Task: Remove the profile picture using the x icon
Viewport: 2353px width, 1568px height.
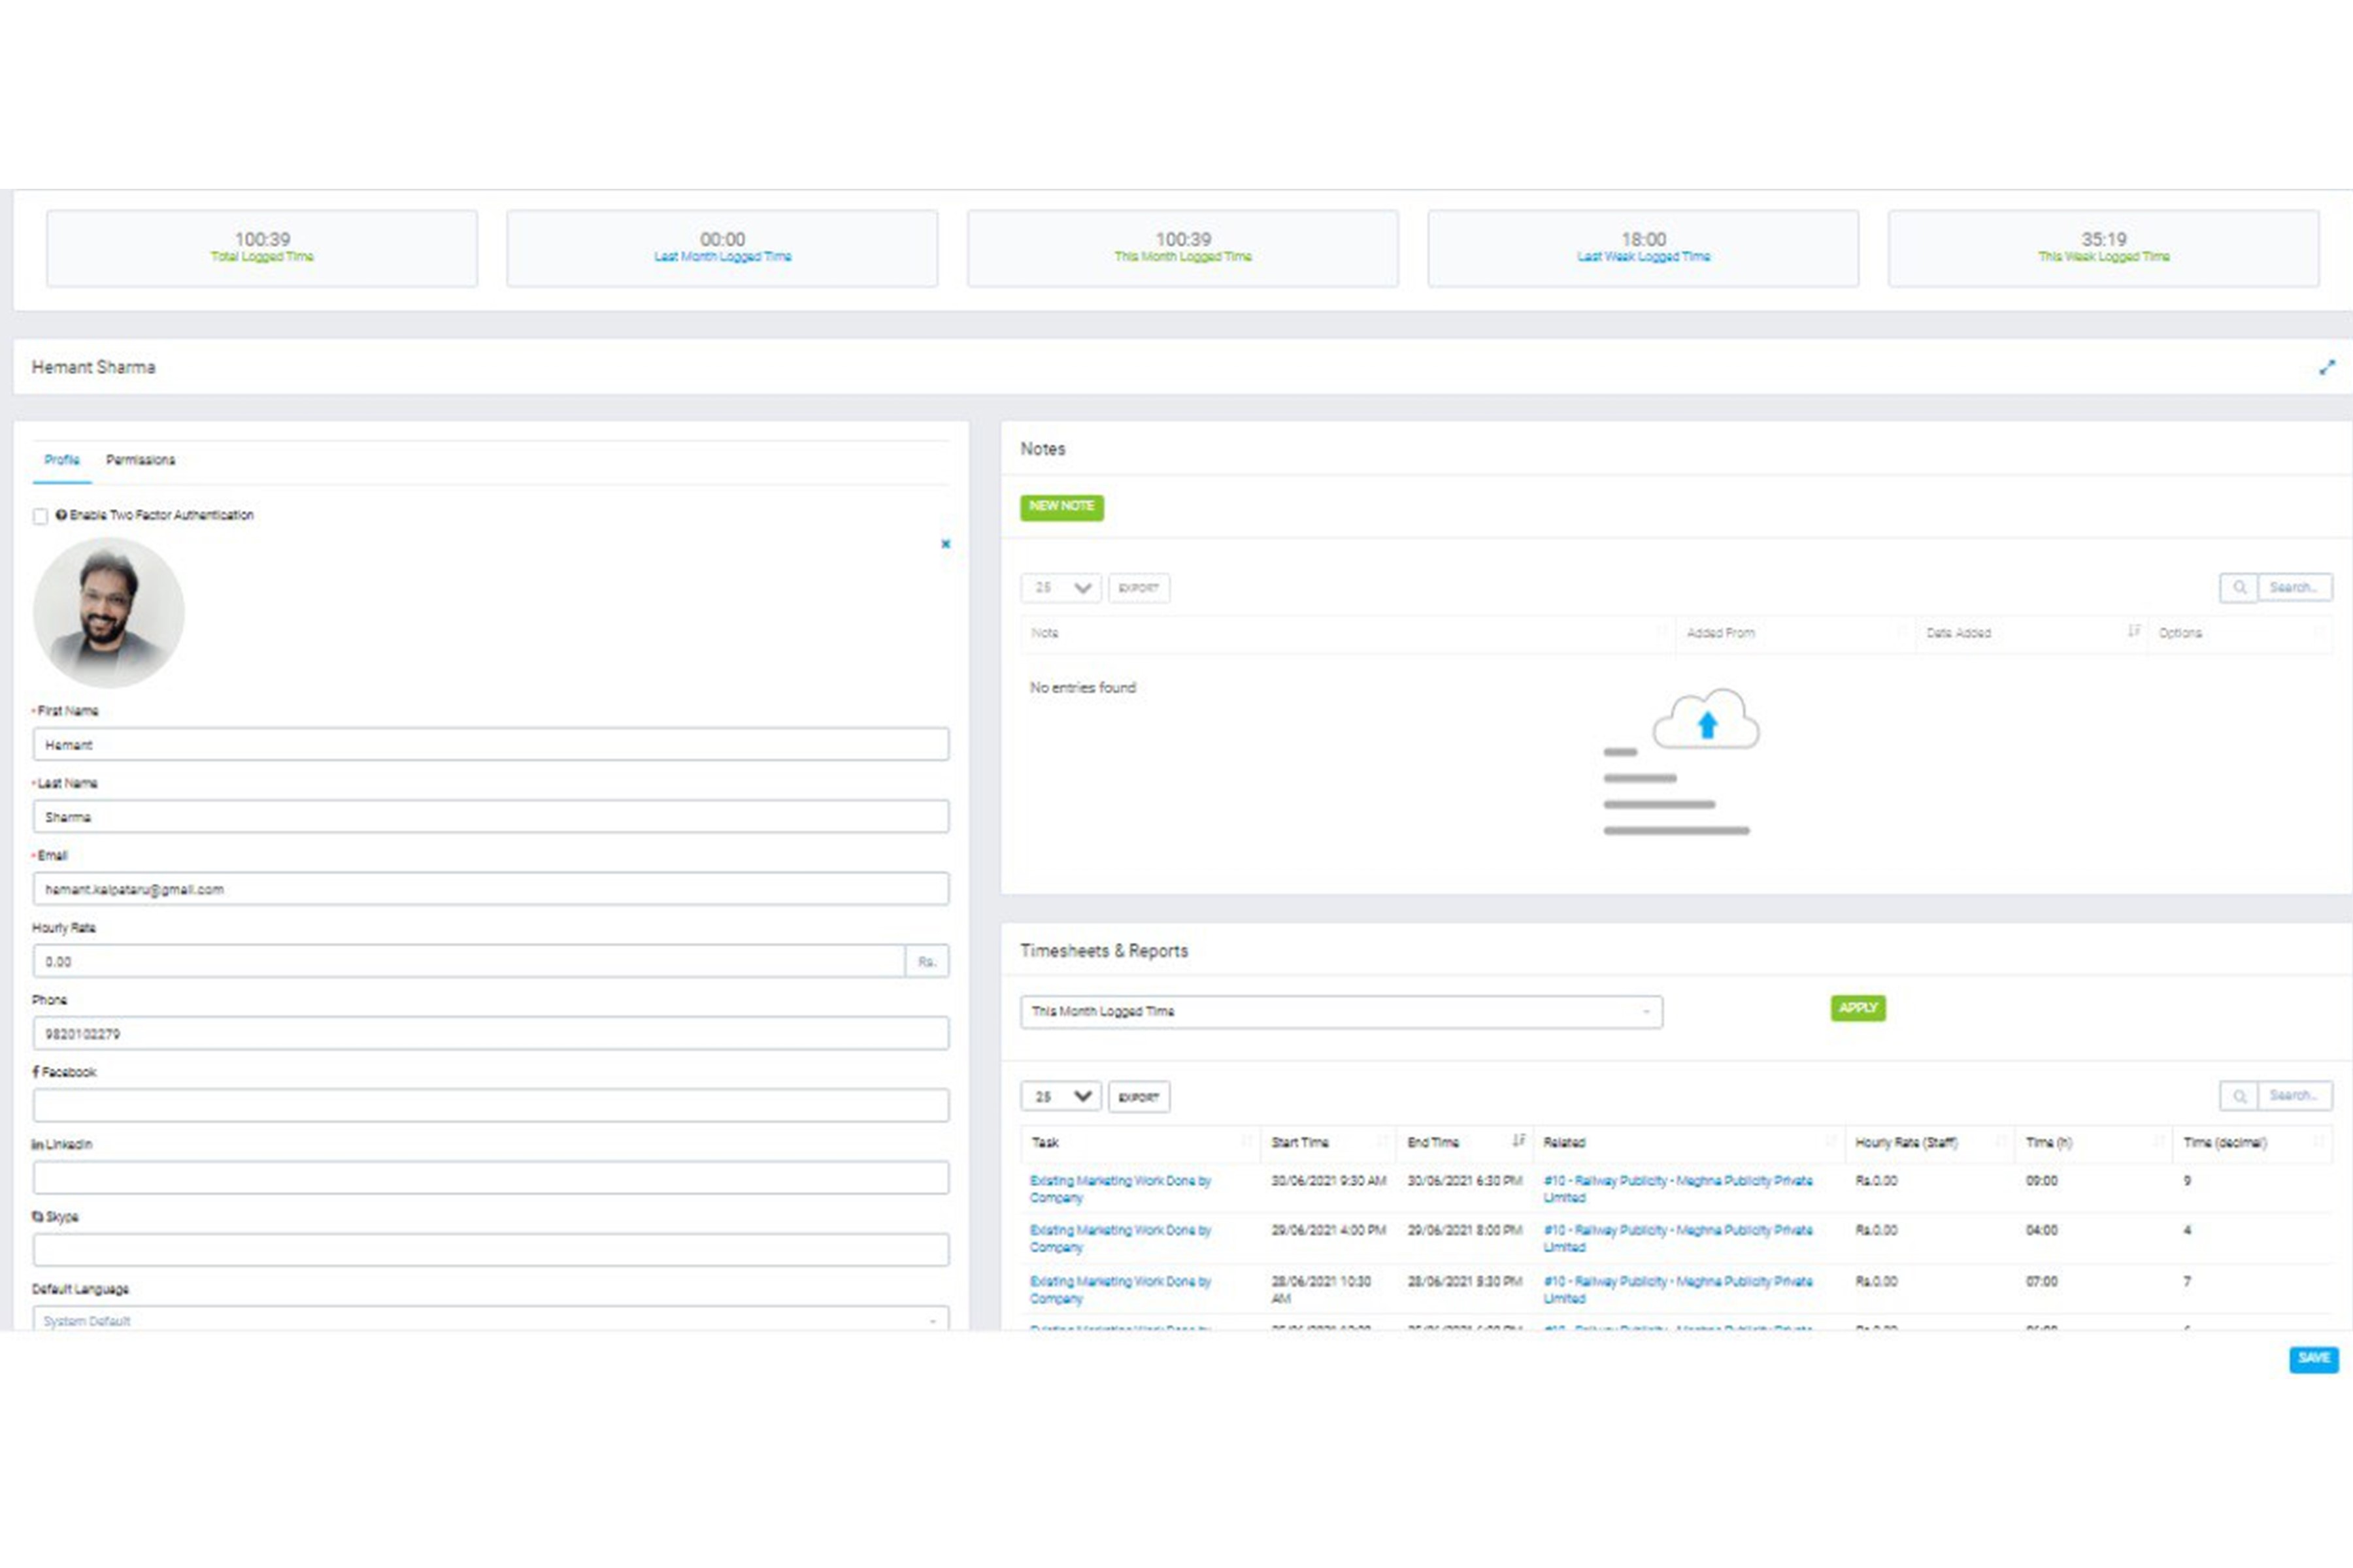Action: tap(944, 544)
